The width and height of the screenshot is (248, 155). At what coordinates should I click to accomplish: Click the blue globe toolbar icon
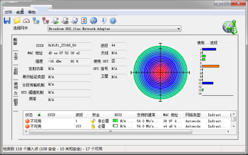93,21
